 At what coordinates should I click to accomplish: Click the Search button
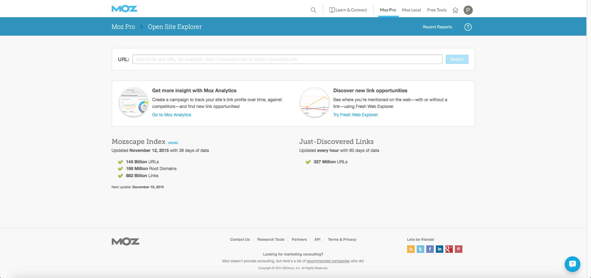[x=457, y=59]
